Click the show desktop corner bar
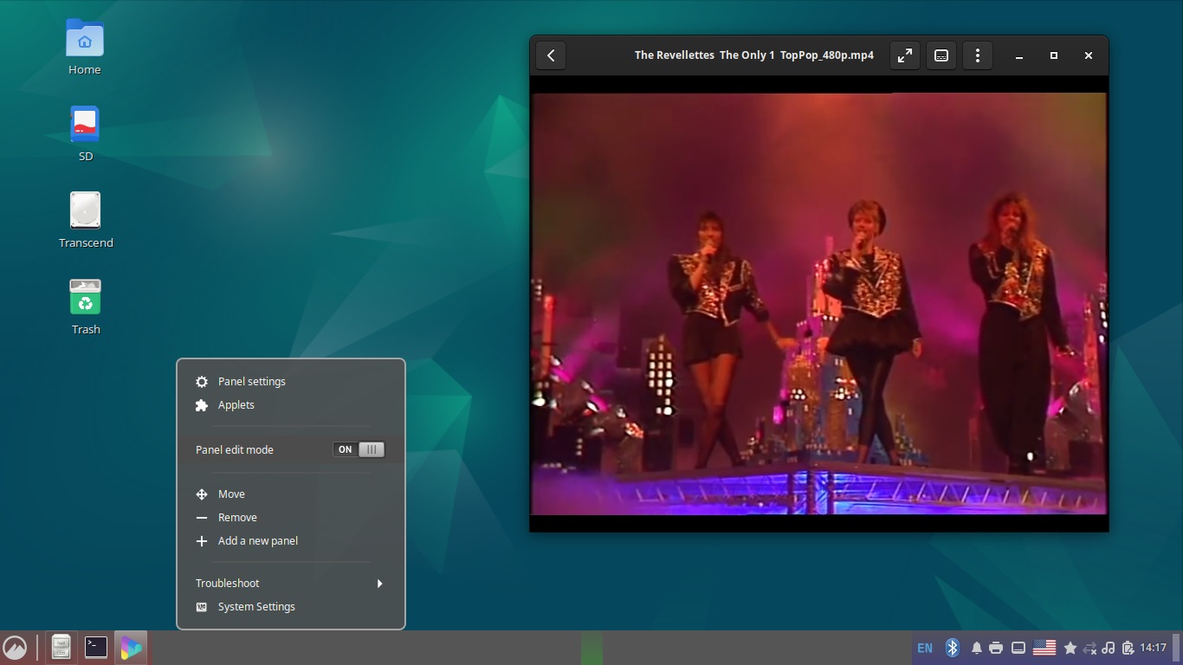The height and width of the screenshot is (665, 1183). (1177, 648)
